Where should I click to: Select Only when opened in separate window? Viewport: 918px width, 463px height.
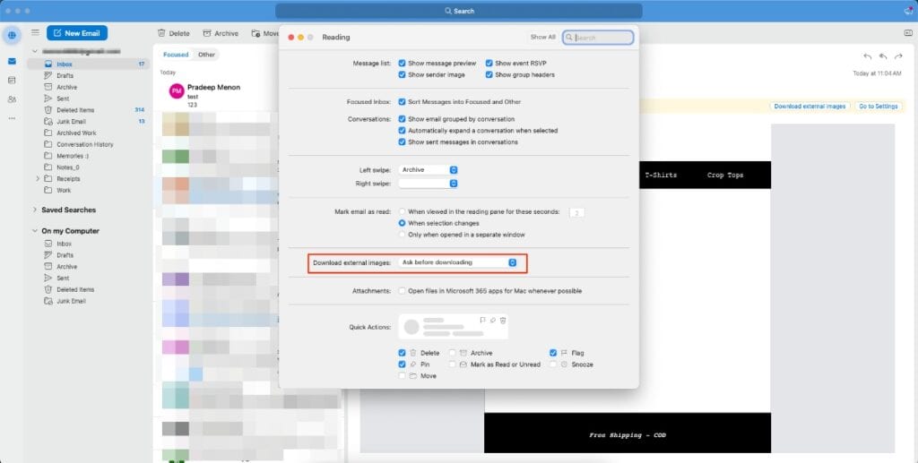click(402, 235)
